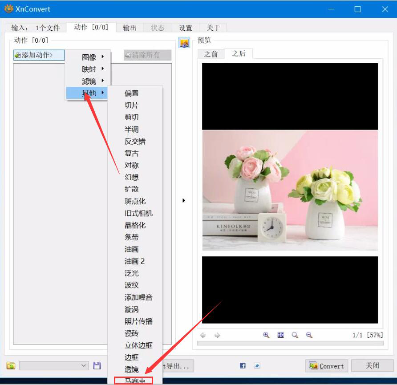This screenshot has width=397, height=385.
Task: Select the 油画 2 entry
Action: pyautogui.click(x=135, y=261)
